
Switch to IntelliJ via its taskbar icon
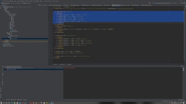click(x=52, y=103)
